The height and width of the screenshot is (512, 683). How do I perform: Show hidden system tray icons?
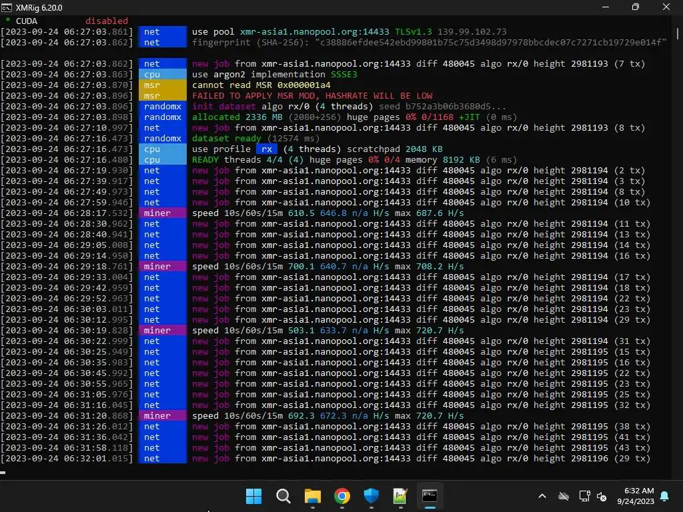542,496
